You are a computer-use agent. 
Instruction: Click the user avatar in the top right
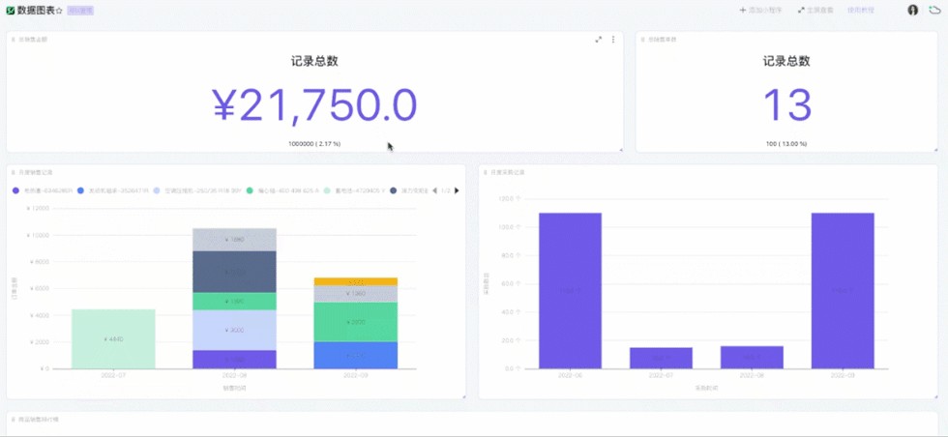point(912,10)
